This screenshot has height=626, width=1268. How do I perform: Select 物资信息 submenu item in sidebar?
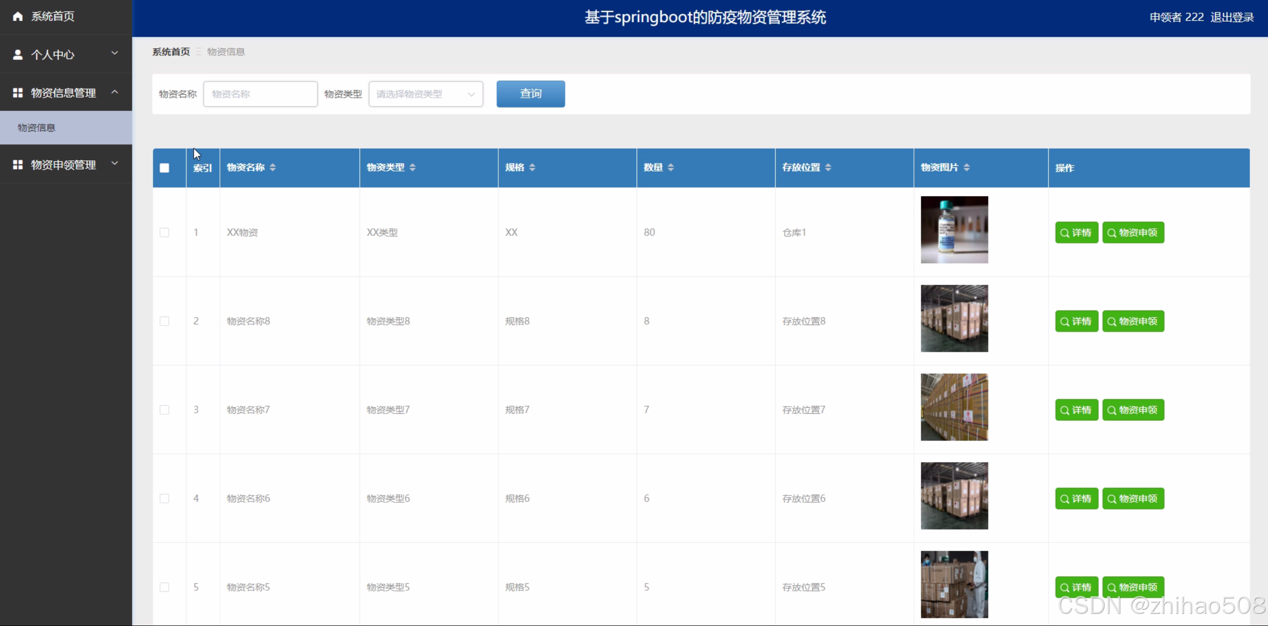point(36,128)
